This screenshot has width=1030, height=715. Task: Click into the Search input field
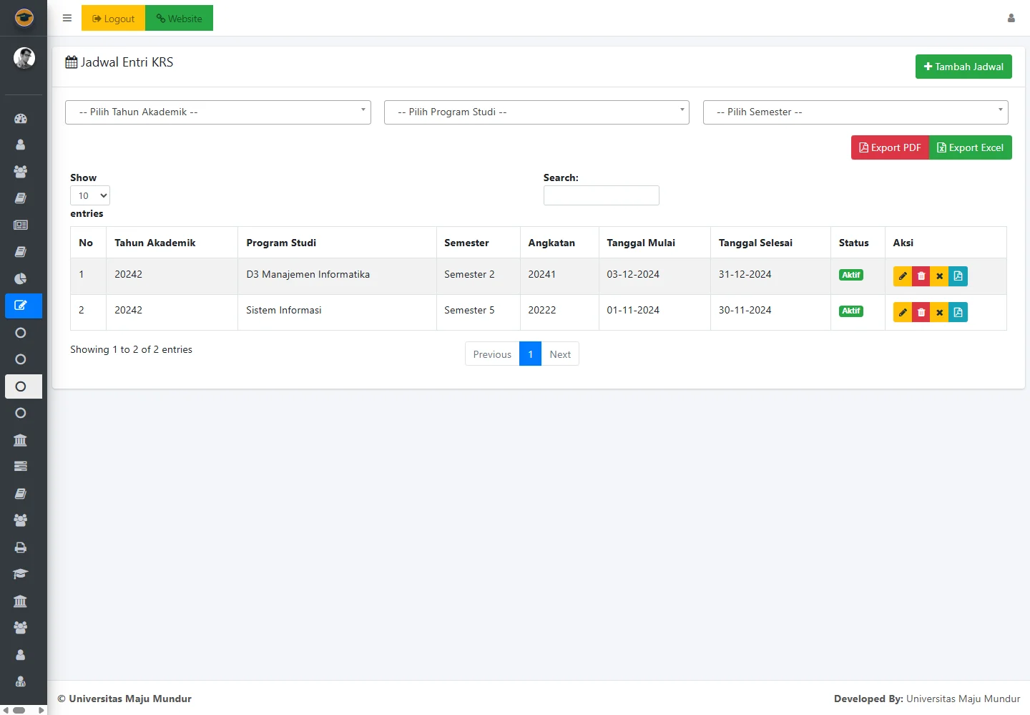tap(601, 195)
